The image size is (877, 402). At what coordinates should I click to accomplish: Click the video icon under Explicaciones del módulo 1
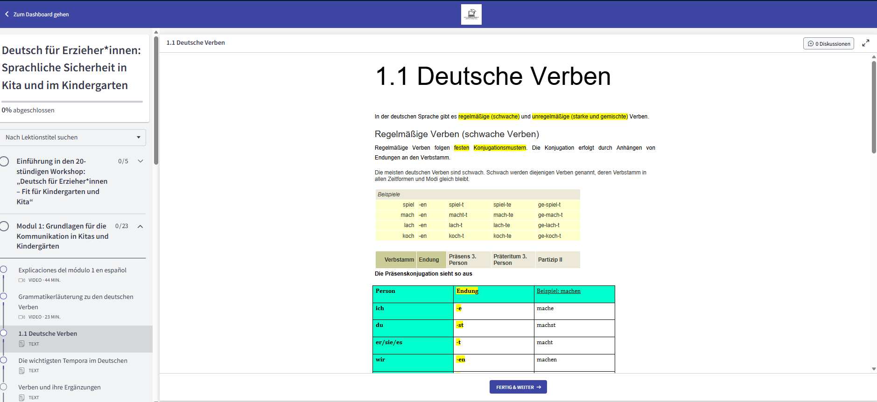coord(21,280)
